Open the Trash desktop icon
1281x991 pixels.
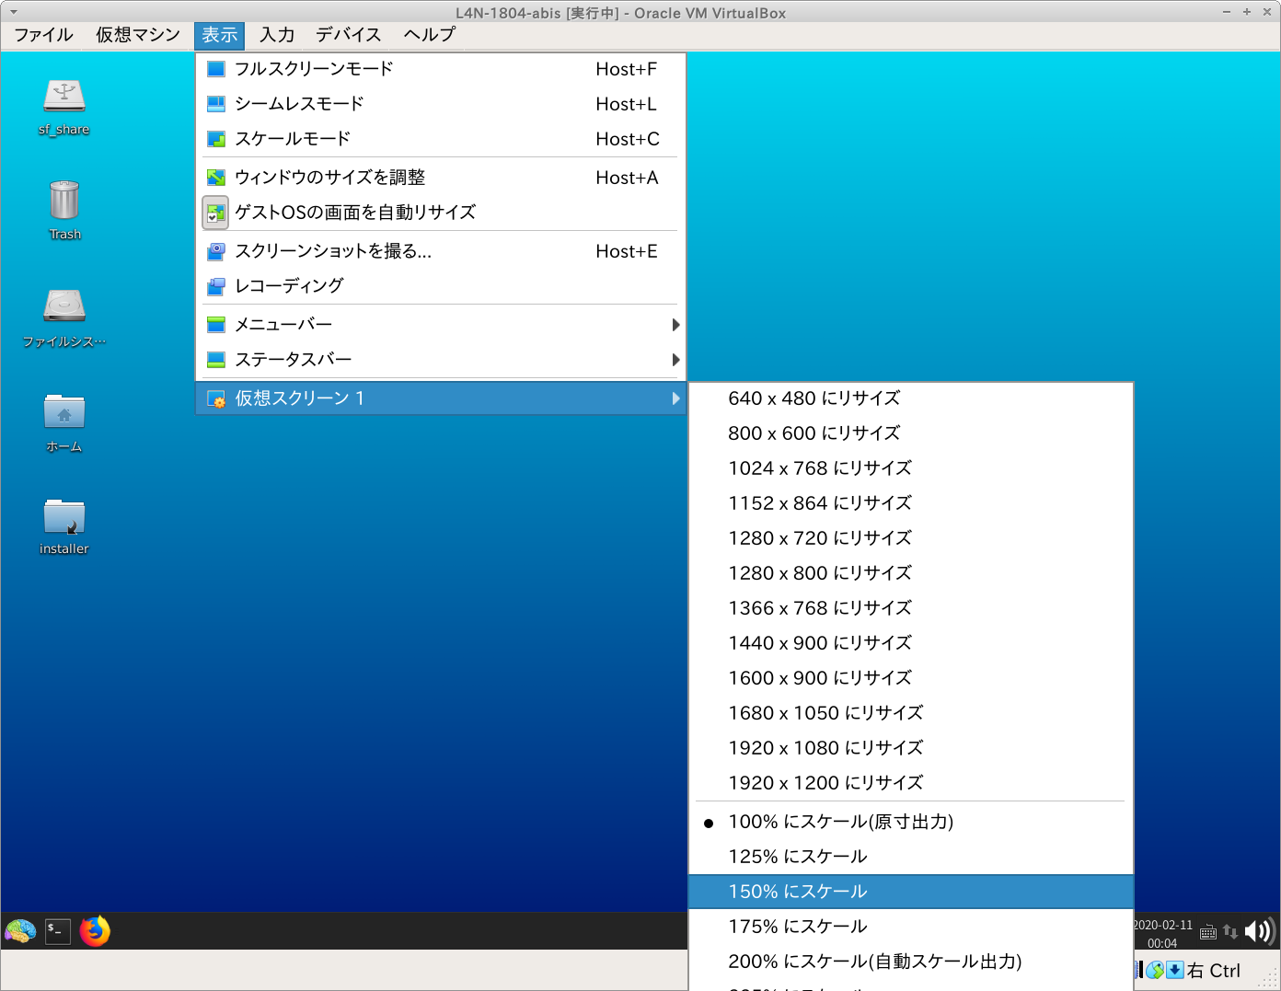coord(64,201)
